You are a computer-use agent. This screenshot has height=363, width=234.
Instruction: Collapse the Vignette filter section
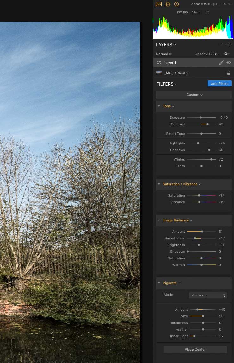point(159,283)
